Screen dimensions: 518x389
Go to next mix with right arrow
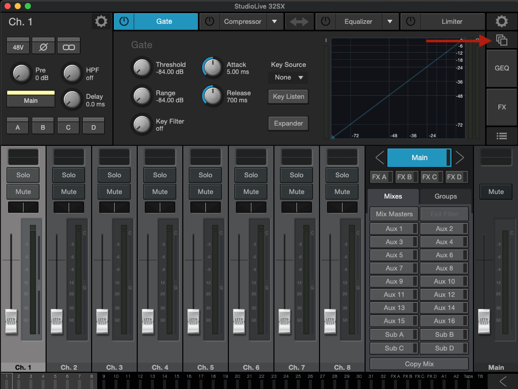[460, 158]
